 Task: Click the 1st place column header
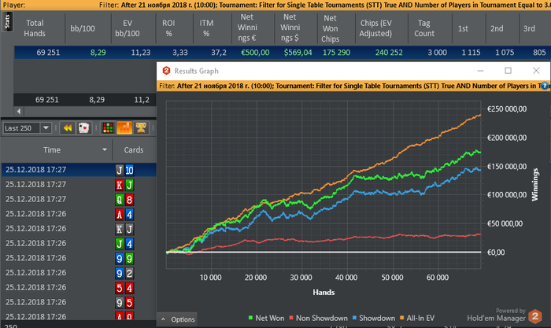(463, 28)
